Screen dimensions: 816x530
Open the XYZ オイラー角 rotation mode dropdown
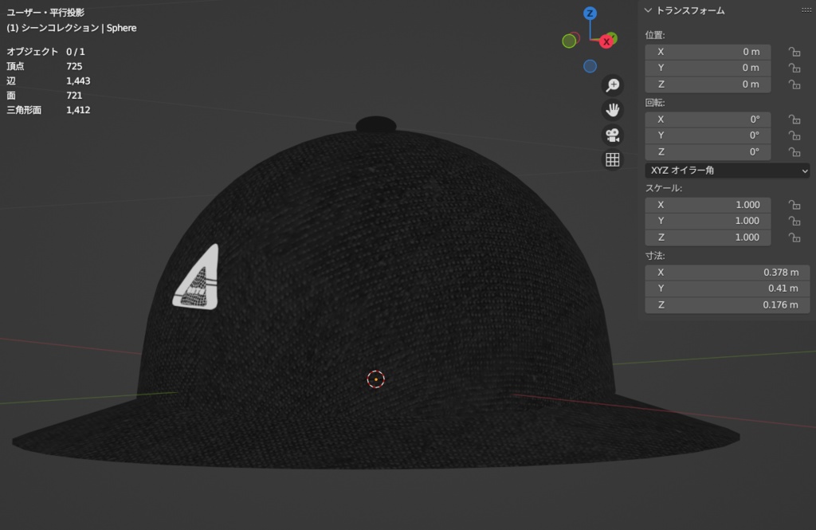(727, 170)
